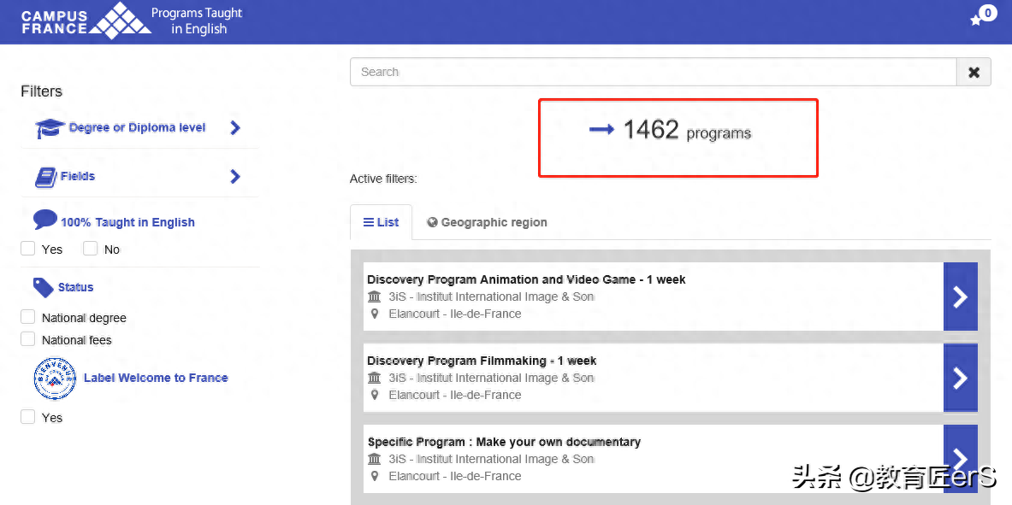Click the Status tag icon

point(43,287)
